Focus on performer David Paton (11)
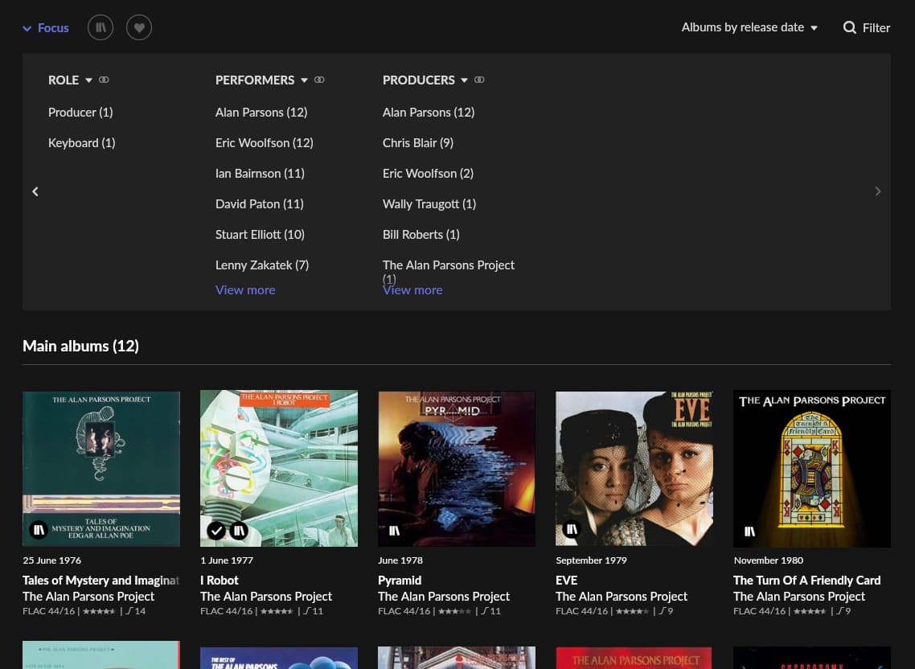The width and height of the screenshot is (915, 669). [x=260, y=203]
